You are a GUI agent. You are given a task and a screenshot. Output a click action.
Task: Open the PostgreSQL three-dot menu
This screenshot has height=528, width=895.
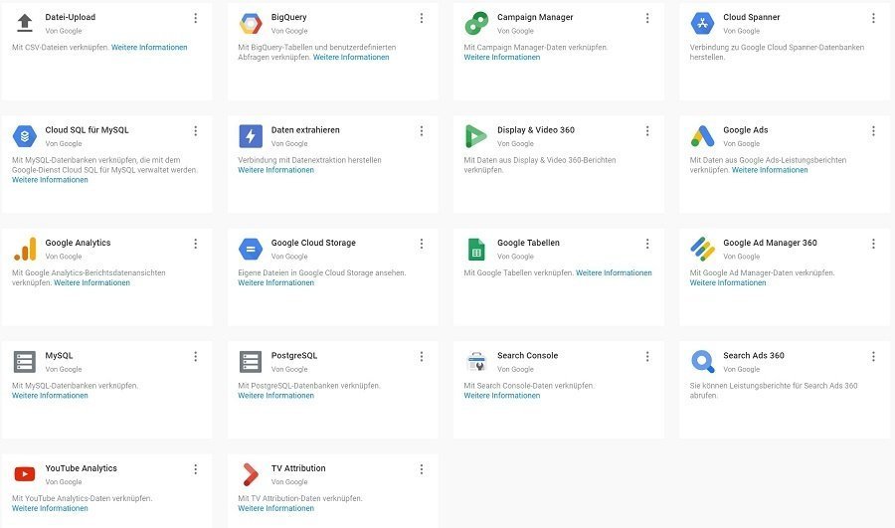(x=422, y=357)
